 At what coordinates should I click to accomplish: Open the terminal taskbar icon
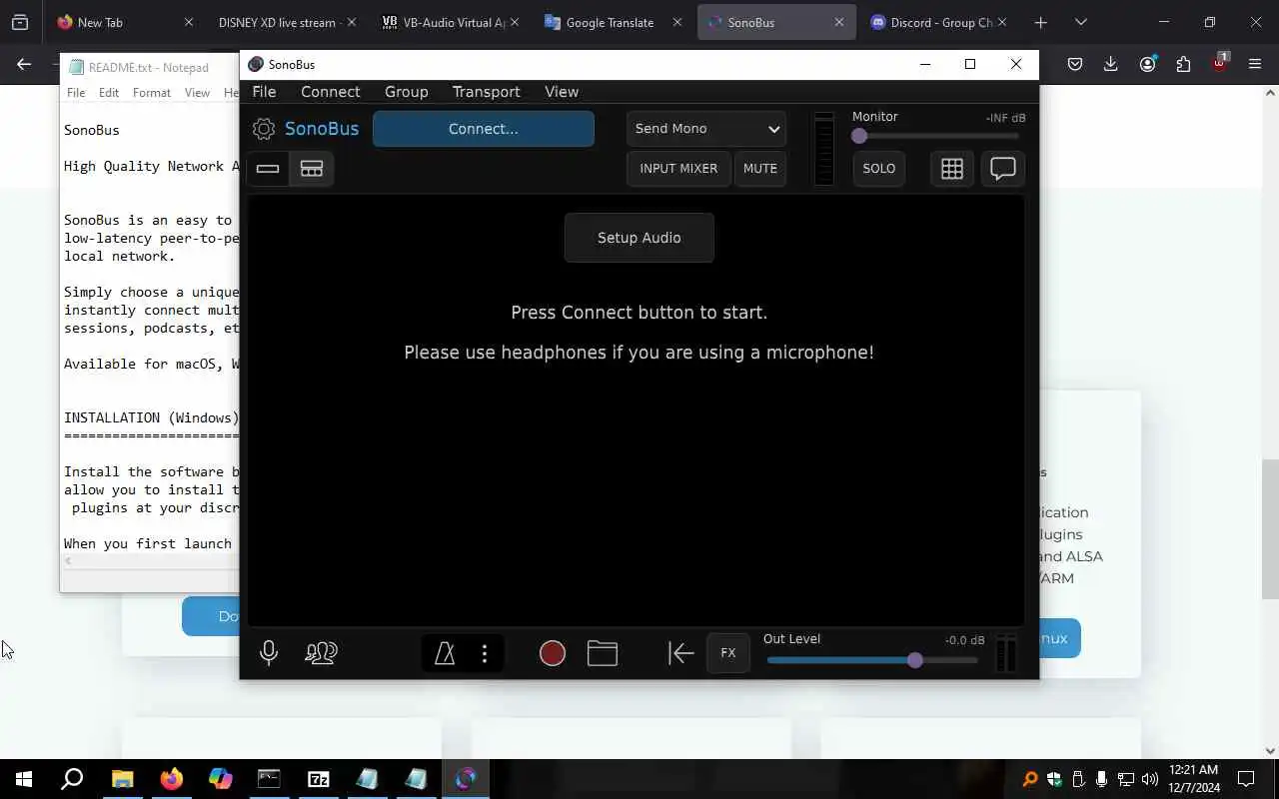pos(269,779)
